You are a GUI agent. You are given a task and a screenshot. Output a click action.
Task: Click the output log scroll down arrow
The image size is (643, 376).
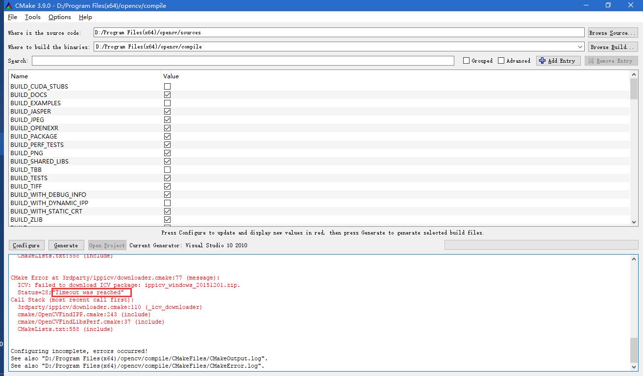(635, 367)
